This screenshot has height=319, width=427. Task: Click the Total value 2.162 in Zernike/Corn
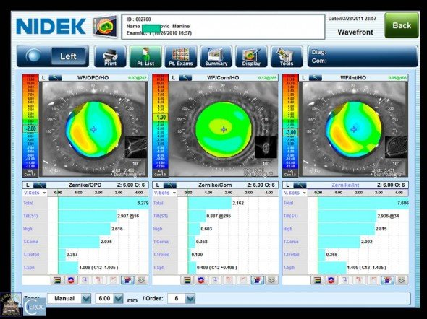238,203
